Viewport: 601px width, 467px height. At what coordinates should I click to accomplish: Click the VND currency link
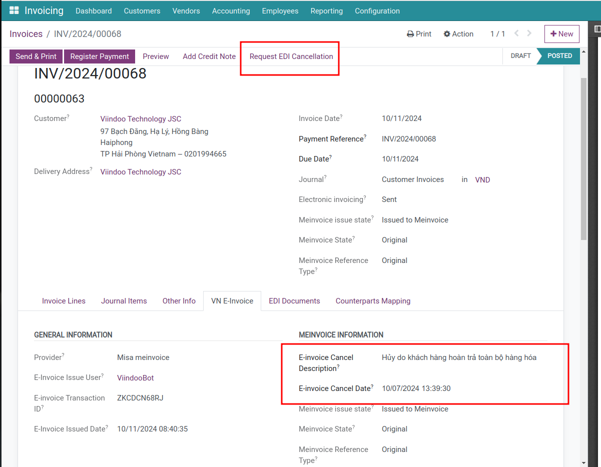[x=482, y=179]
